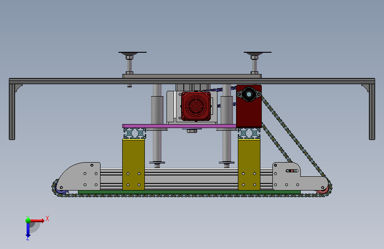Select the left yellow support bracket

pos(133,164)
